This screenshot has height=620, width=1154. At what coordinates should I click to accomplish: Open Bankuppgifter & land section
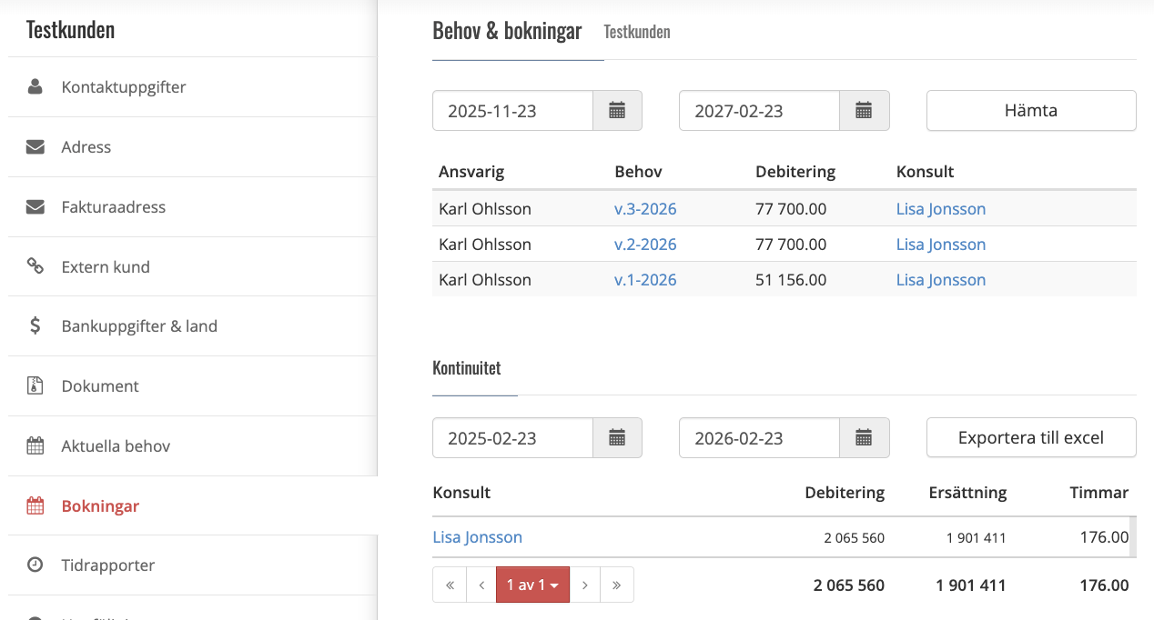[192, 326]
